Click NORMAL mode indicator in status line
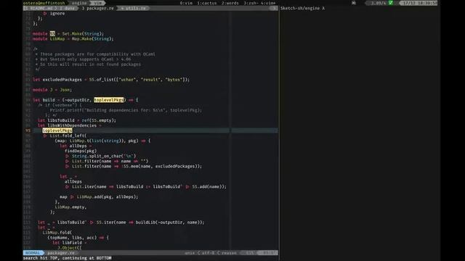The image size is (465, 261). click(32, 253)
